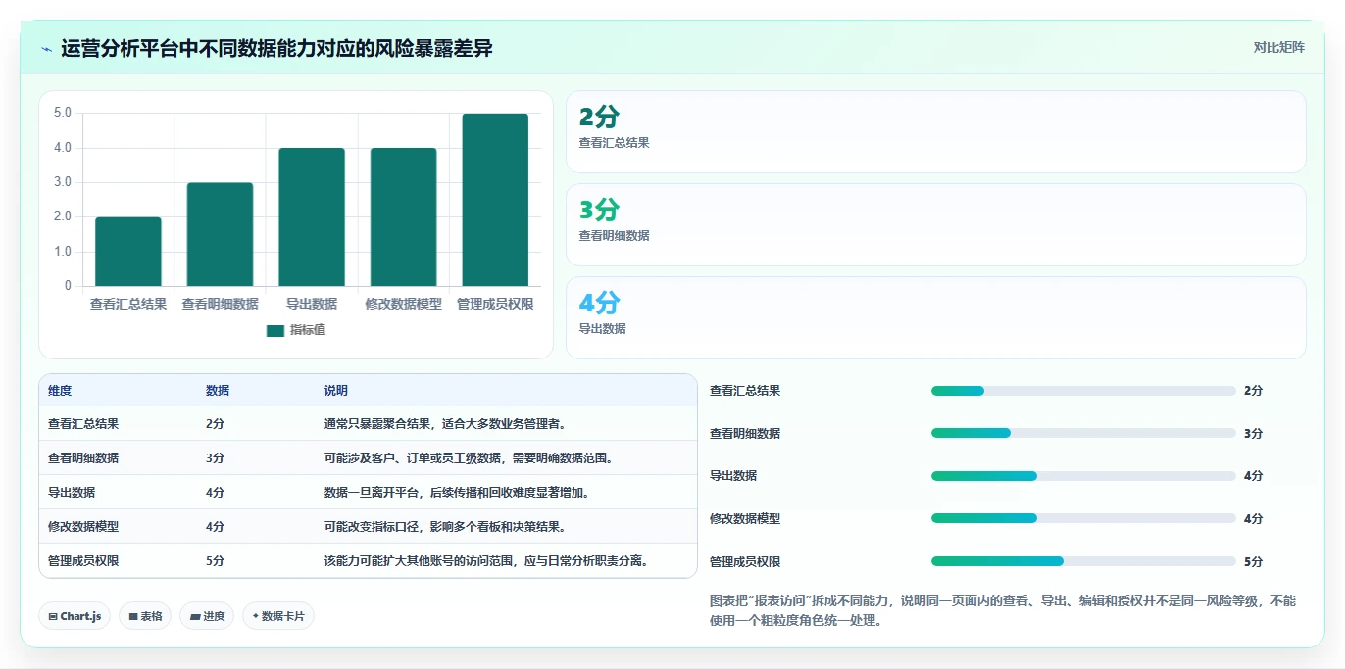Click the 管理成员权限 axis label under chart
The width and height of the screenshot is (1345, 669).
(x=495, y=304)
